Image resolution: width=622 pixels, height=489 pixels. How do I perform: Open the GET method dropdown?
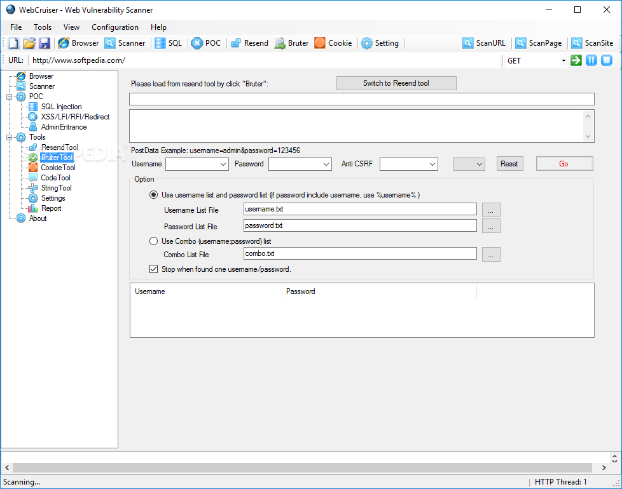(563, 60)
